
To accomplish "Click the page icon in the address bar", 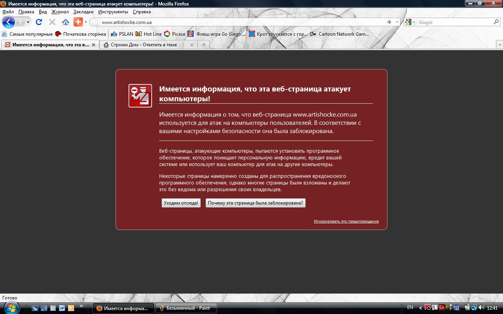I will (x=95, y=22).
